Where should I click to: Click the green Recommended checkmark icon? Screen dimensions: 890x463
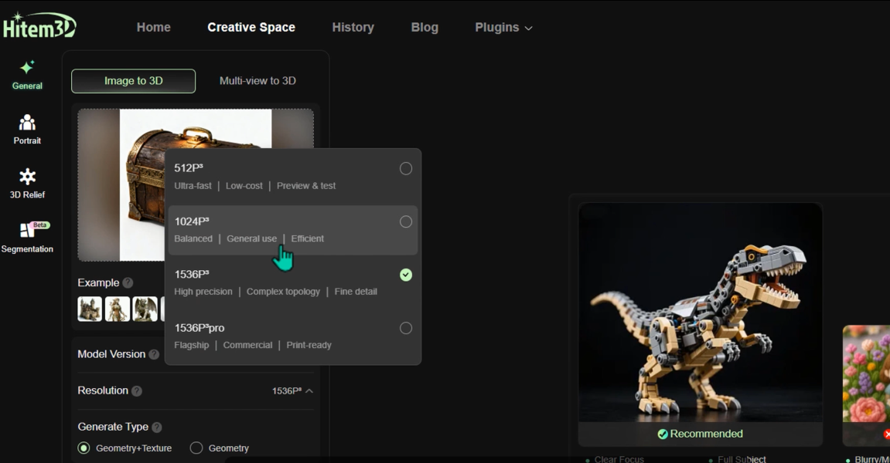(663, 434)
